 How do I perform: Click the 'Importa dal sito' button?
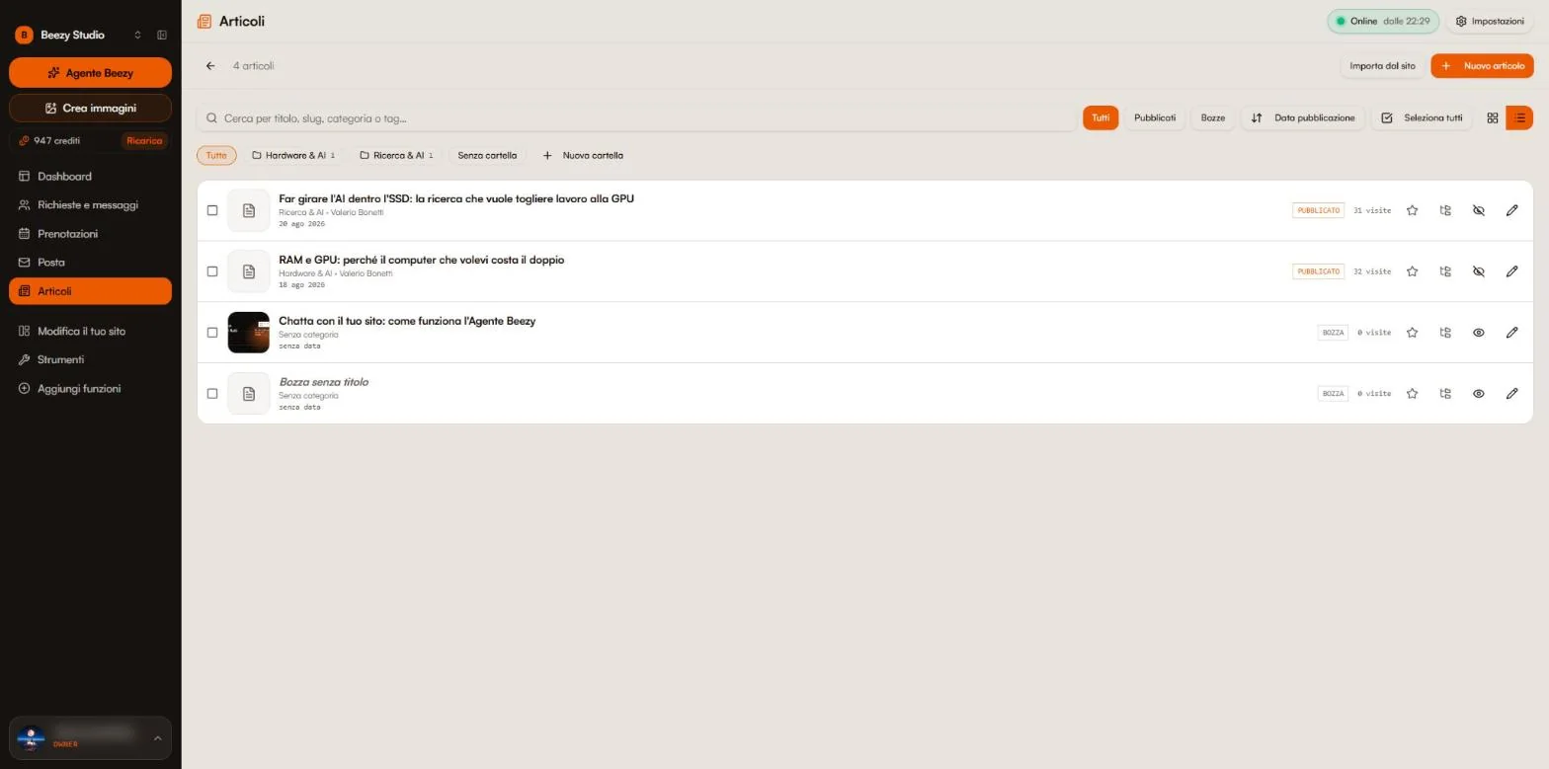[x=1382, y=66]
